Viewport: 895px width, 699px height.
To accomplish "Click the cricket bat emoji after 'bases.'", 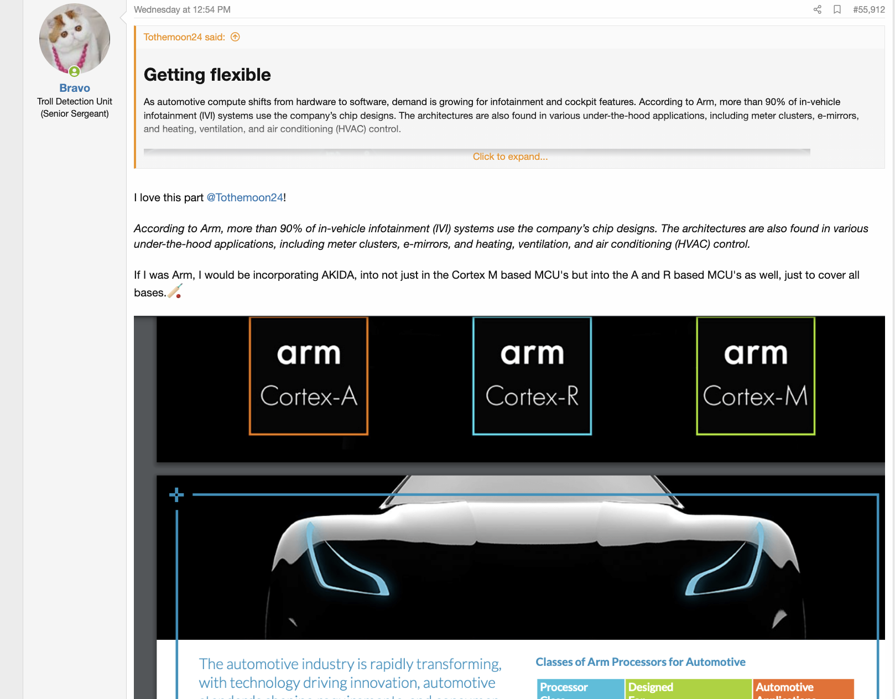I will [175, 291].
